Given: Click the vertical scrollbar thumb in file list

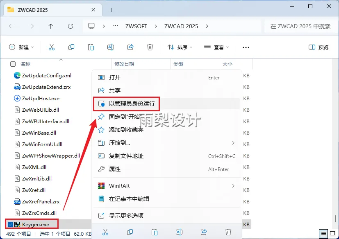Looking at the screenshot, I should tap(335, 219).
